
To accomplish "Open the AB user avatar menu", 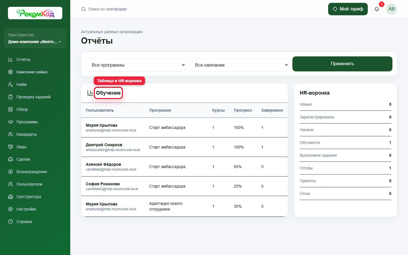I will 392,9.
